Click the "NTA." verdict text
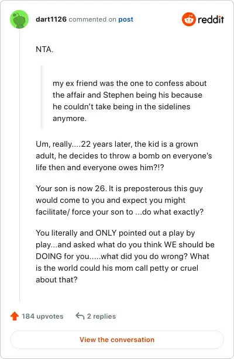The width and height of the screenshot is (234, 359). 44,49
